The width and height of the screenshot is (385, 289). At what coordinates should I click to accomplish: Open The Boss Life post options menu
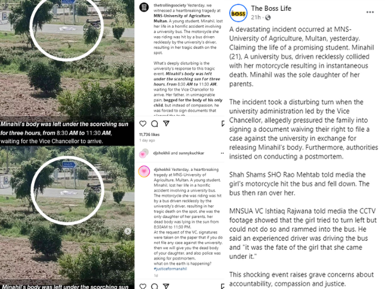(x=370, y=12)
